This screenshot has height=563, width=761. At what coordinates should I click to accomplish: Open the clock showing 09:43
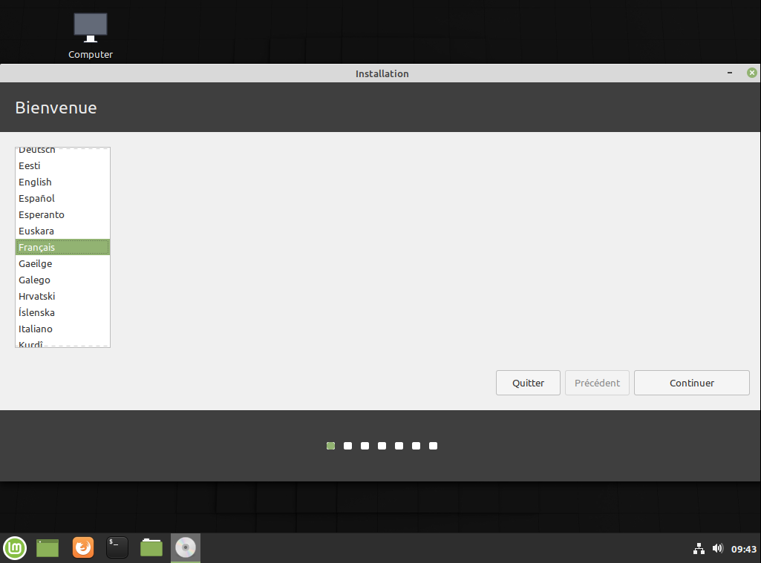click(743, 549)
